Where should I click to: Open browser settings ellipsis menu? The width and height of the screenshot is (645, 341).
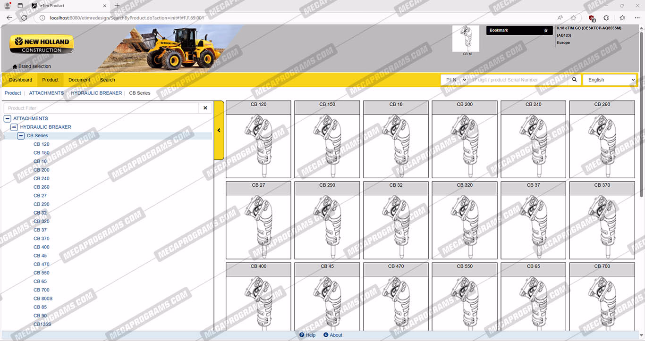[x=637, y=18]
